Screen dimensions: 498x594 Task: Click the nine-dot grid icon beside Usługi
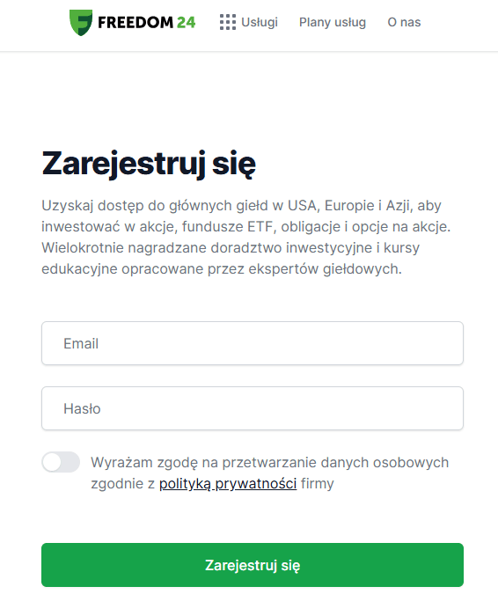pyautogui.click(x=228, y=22)
